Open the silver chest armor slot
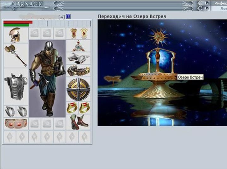227x169 pixels. 16,86
